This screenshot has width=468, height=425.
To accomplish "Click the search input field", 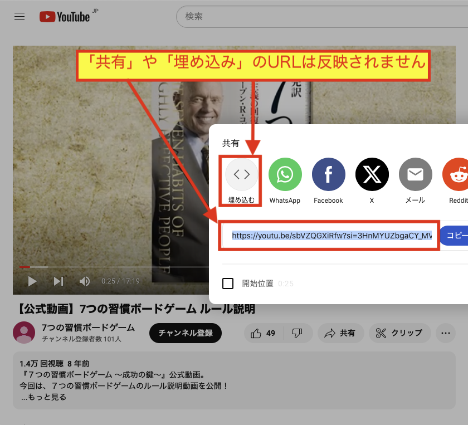I will click(322, 16).
